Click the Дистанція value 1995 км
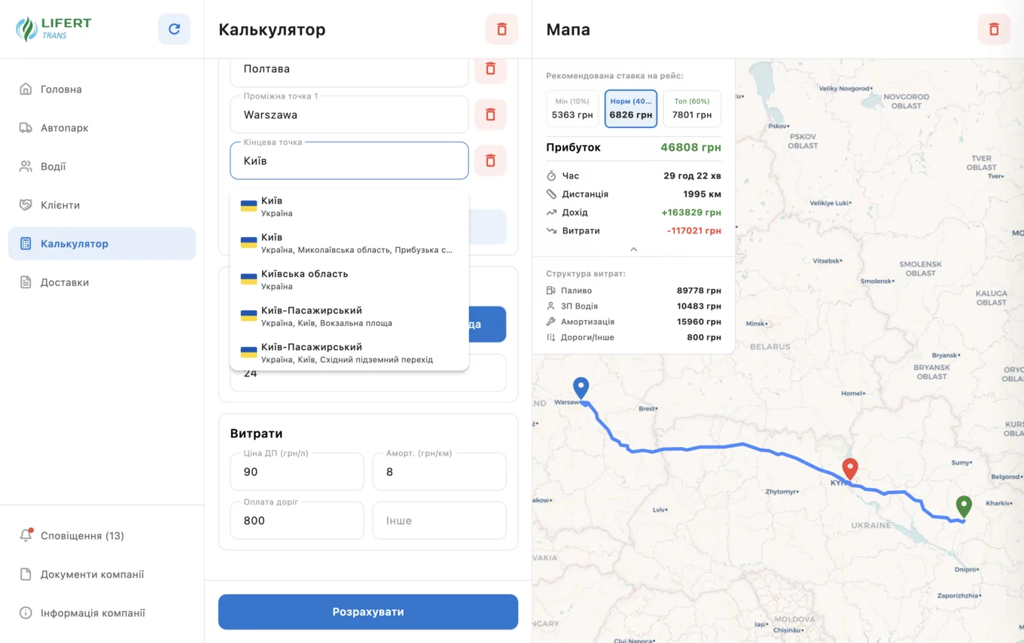This screenshot has height=643, width=1024. [702, 194]
